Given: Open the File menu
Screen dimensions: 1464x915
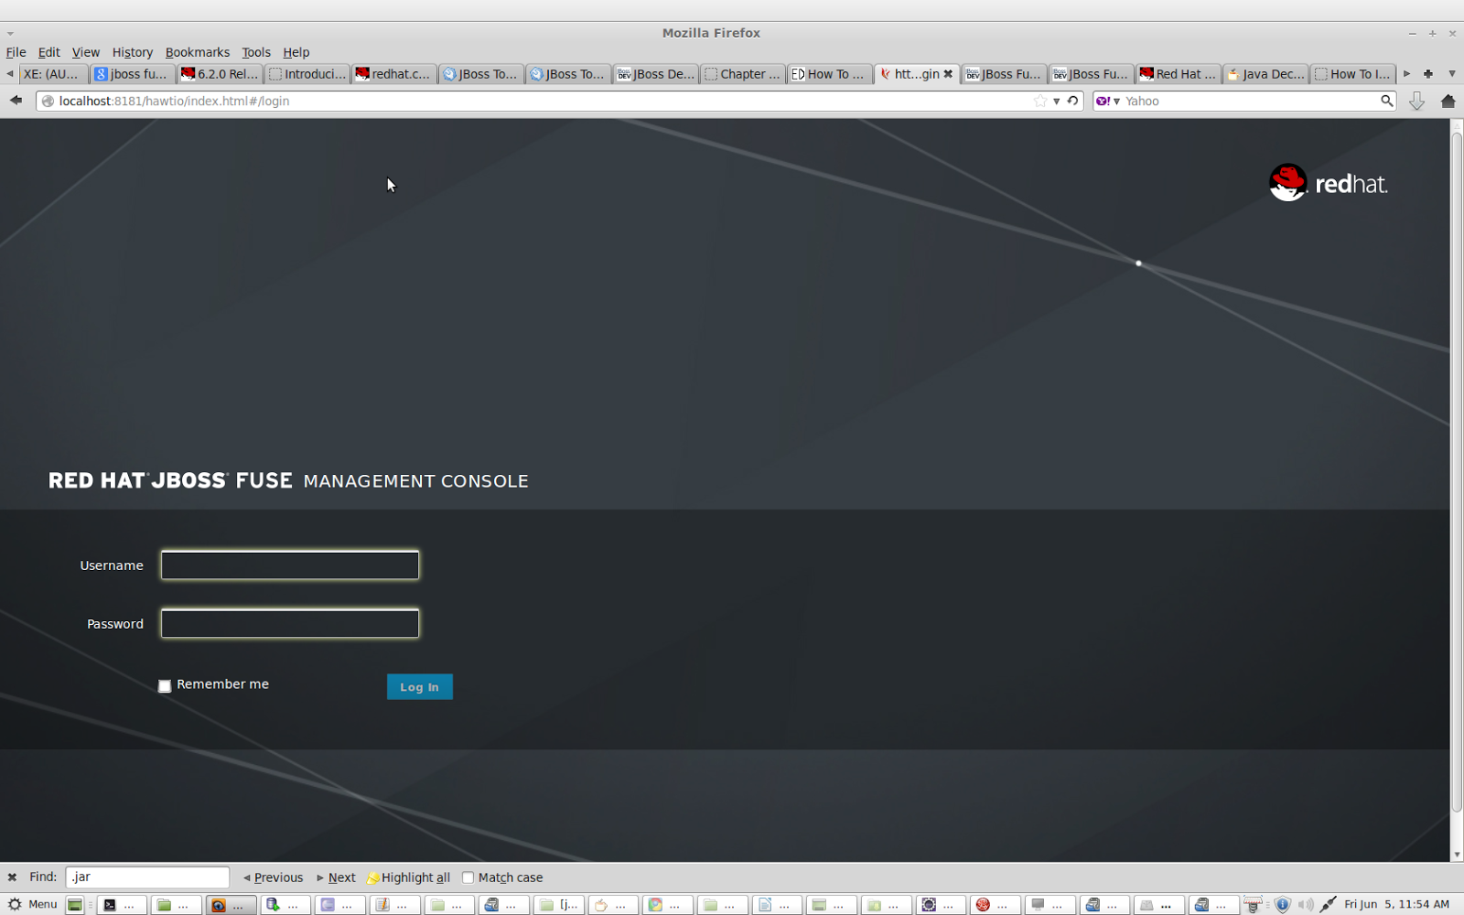Looking at the screenshot, I should point(16,52).
